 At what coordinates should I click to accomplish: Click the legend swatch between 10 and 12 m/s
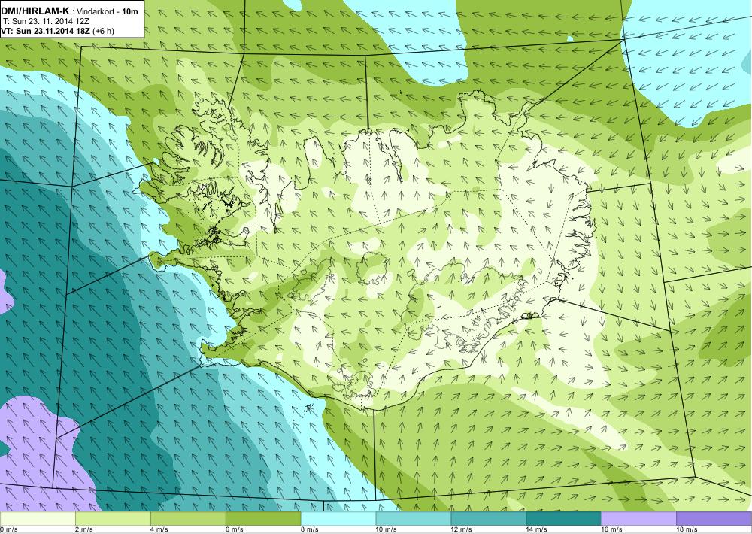[x=414, y=519]
